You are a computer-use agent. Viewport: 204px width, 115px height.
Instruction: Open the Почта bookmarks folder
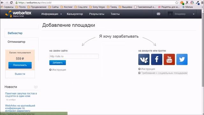point(20,7)
